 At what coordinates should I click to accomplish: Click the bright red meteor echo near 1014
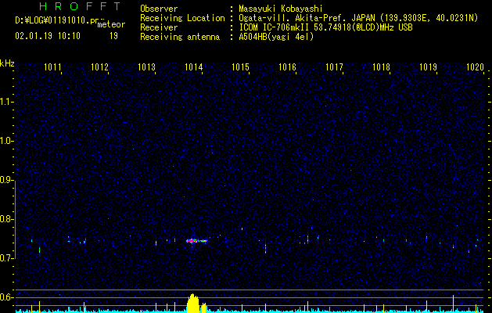click(x=196, y=241)
